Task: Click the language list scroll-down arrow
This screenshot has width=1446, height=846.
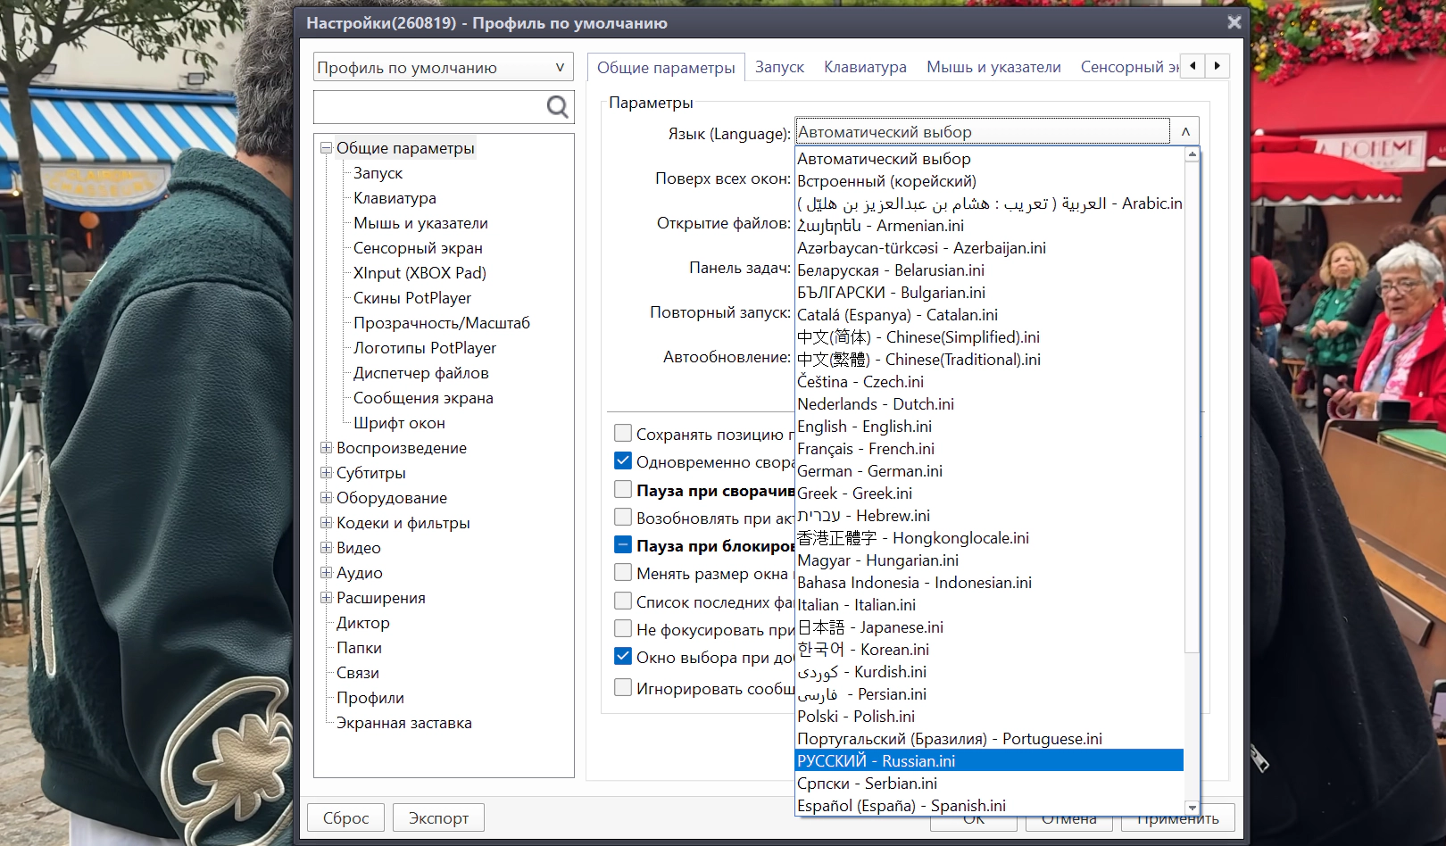Action: 1192,807
